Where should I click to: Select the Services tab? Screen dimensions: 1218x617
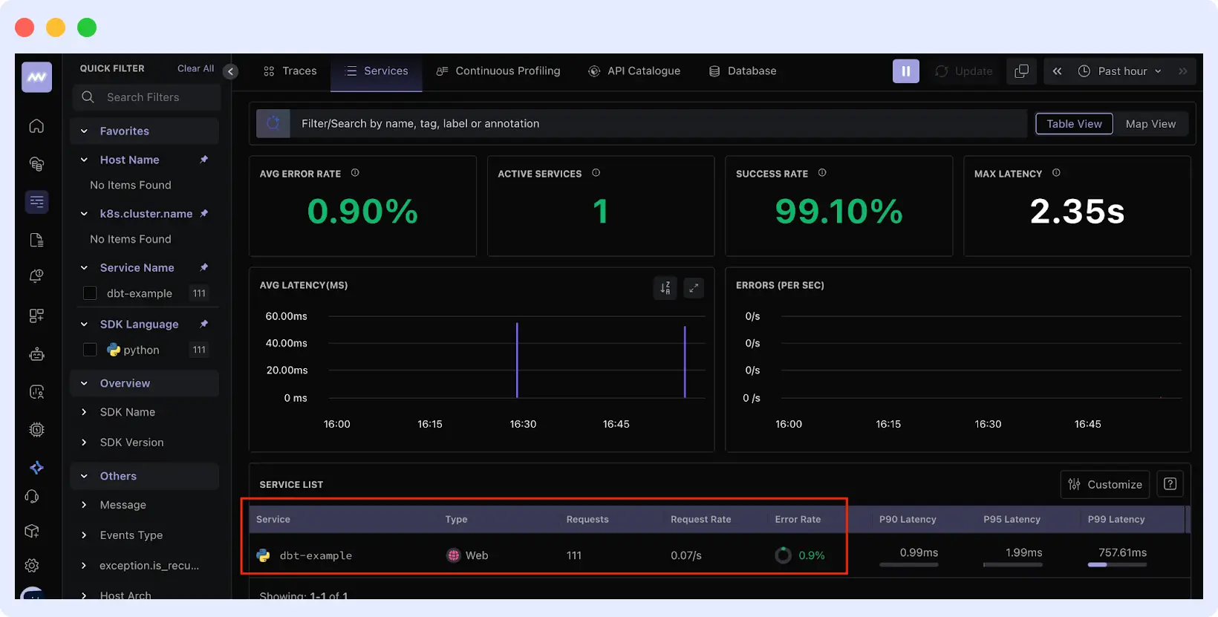click(377, 71)
